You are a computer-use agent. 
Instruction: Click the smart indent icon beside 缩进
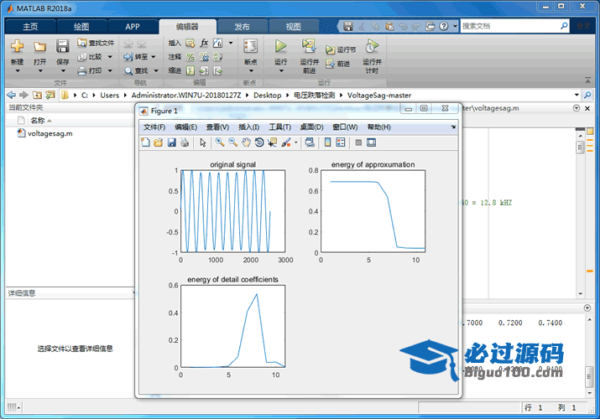tap(190, 70)
